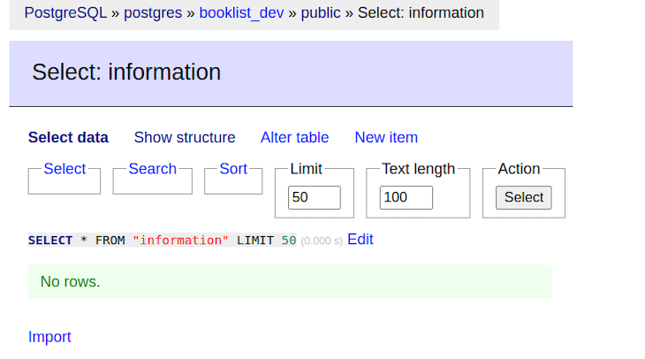Viewport: 645px width, 359px height.
Task: Focus the Text length input showing 100
Action: (x=406, y=197)
